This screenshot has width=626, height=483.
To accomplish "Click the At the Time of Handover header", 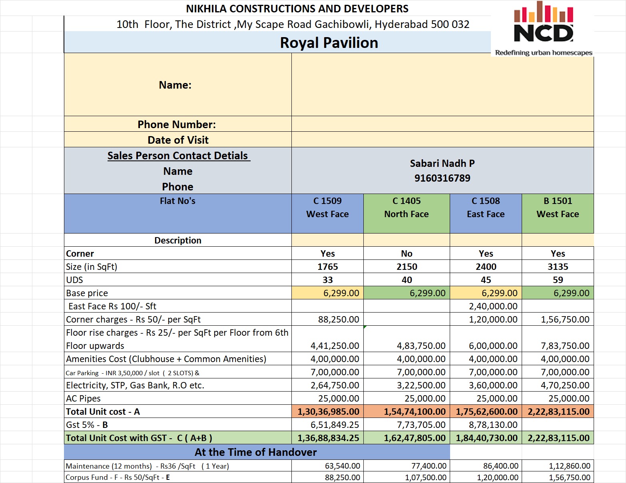I will (257, 452).
